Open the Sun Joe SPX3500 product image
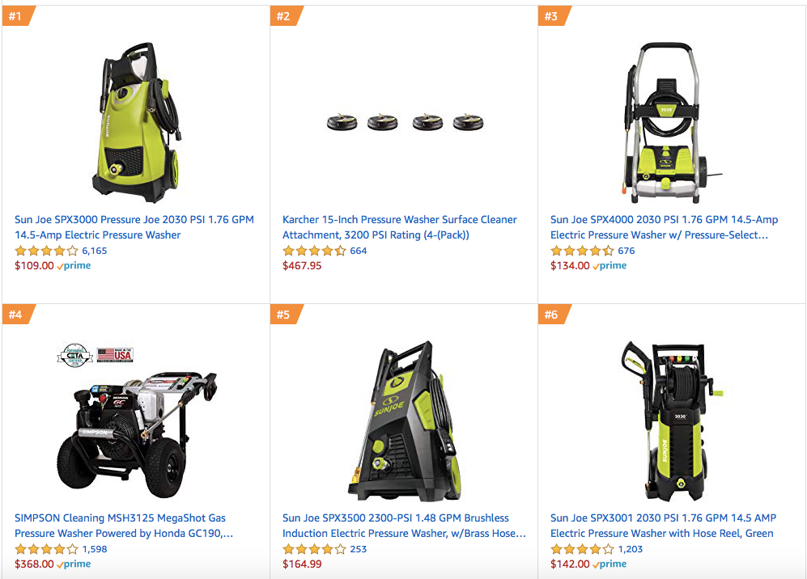The image size is (807, 579). point(405,421)
